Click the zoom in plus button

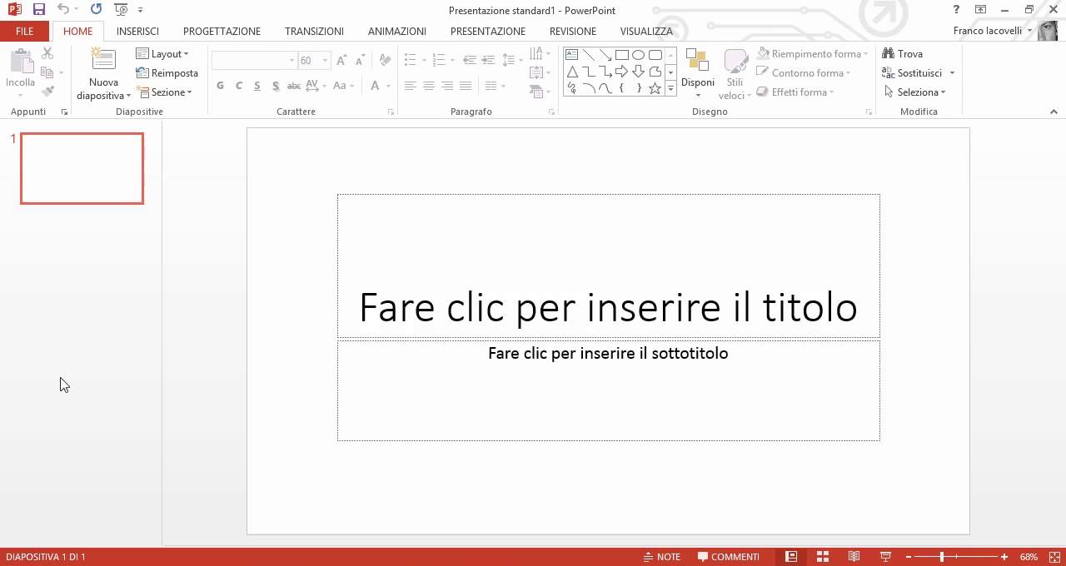(1004, 557)
